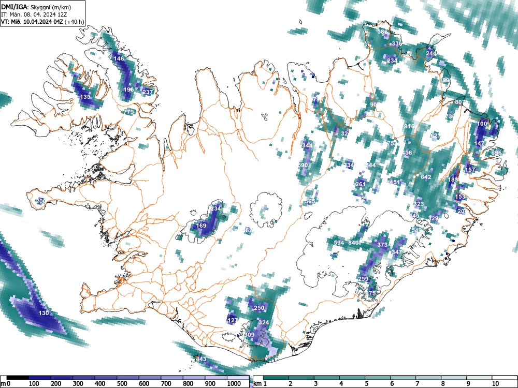This screenshot has height=388, width=518.
Task: Click the dark blue 100–200 m legend swatch
Action: coord(40,378)
